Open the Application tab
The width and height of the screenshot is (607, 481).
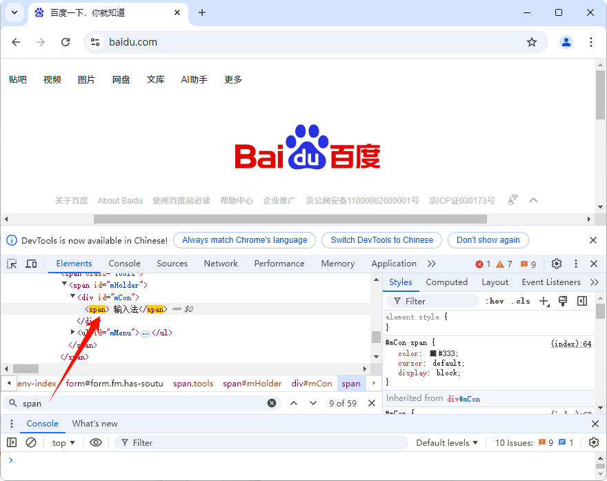pos(394,264)
